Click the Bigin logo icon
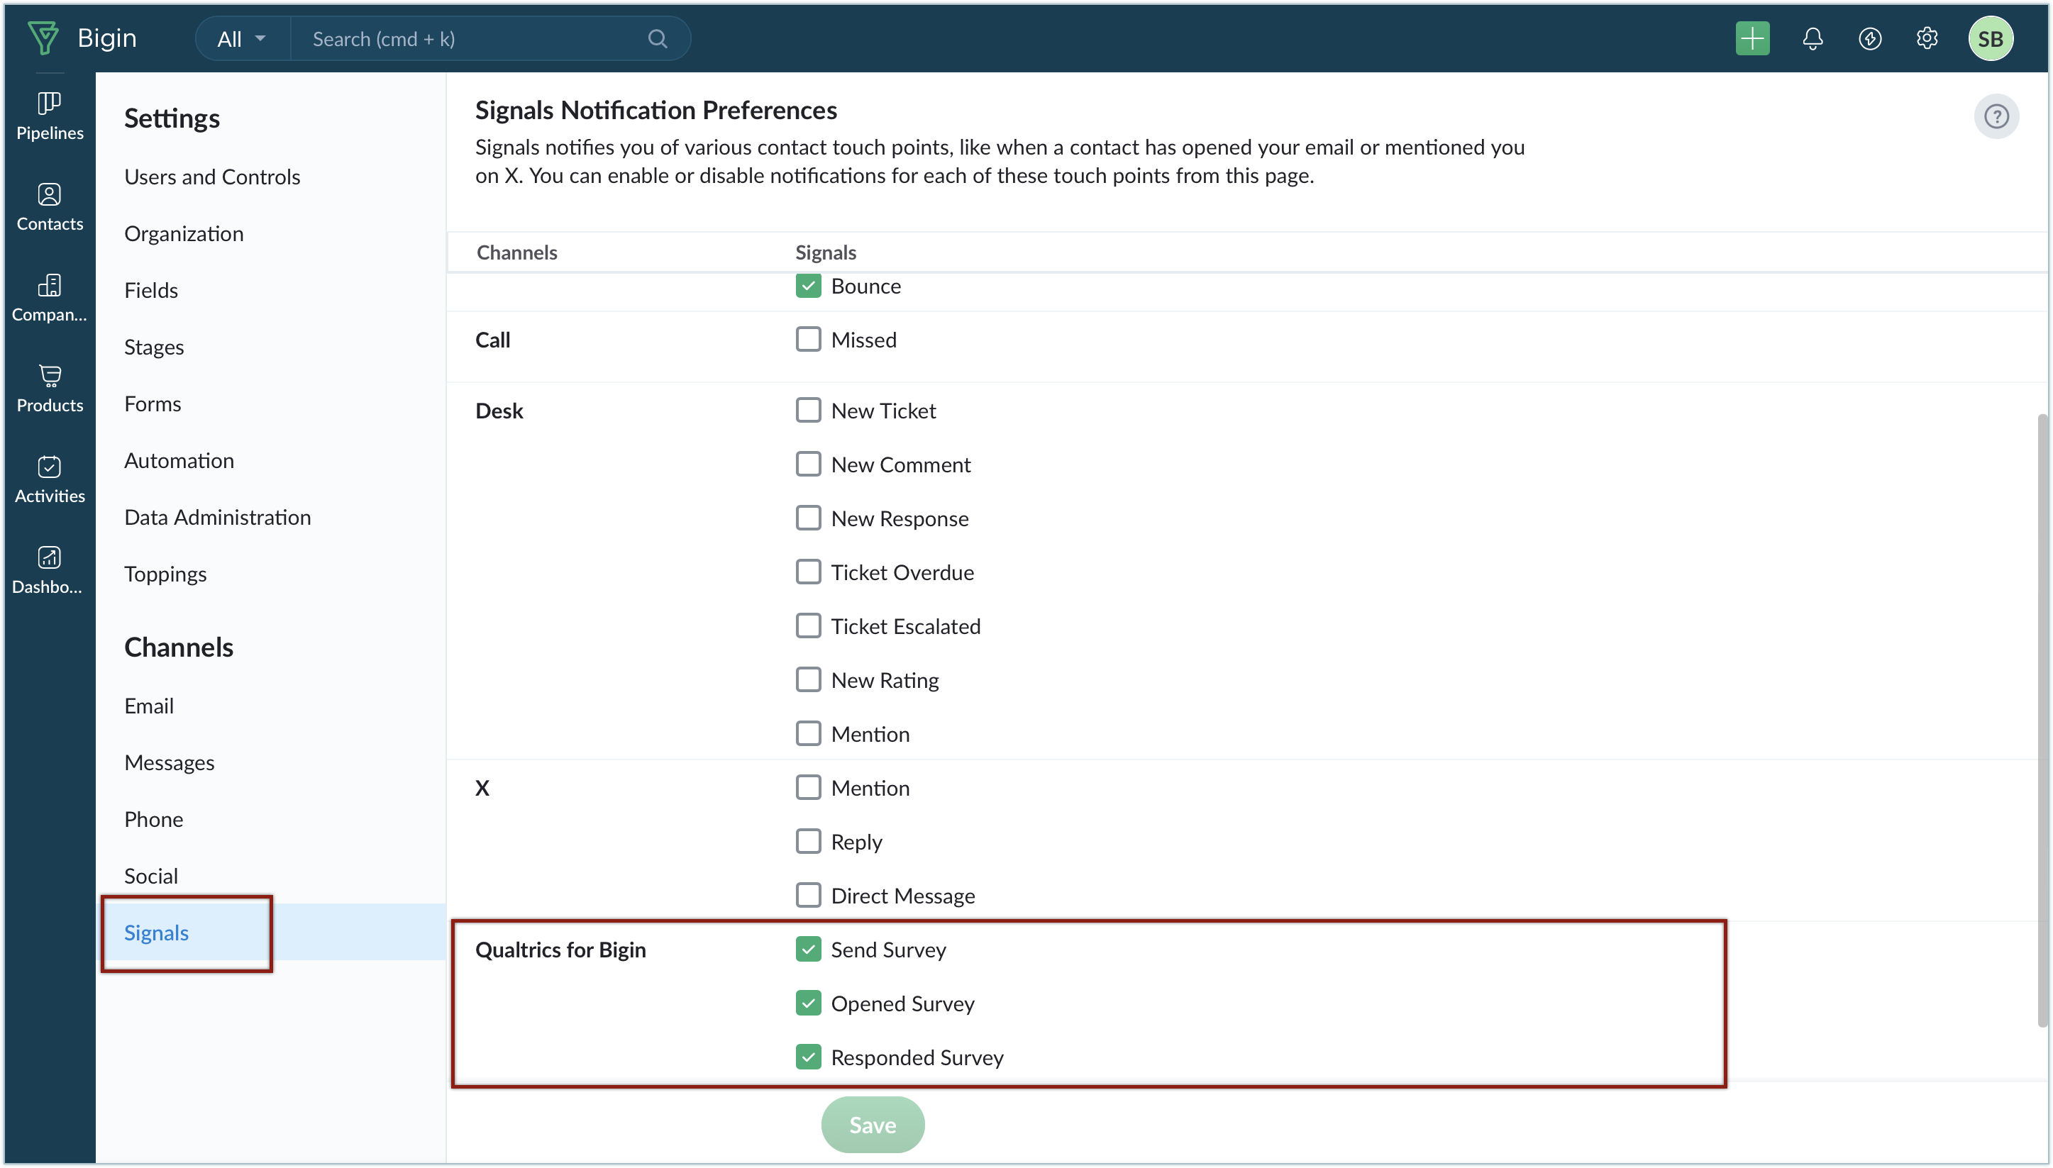Image resolution: width=2053 pixels, height=1168 pixels. (x=43, y=38)
